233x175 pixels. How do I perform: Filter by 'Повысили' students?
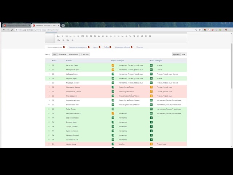[x=84, y=54]
